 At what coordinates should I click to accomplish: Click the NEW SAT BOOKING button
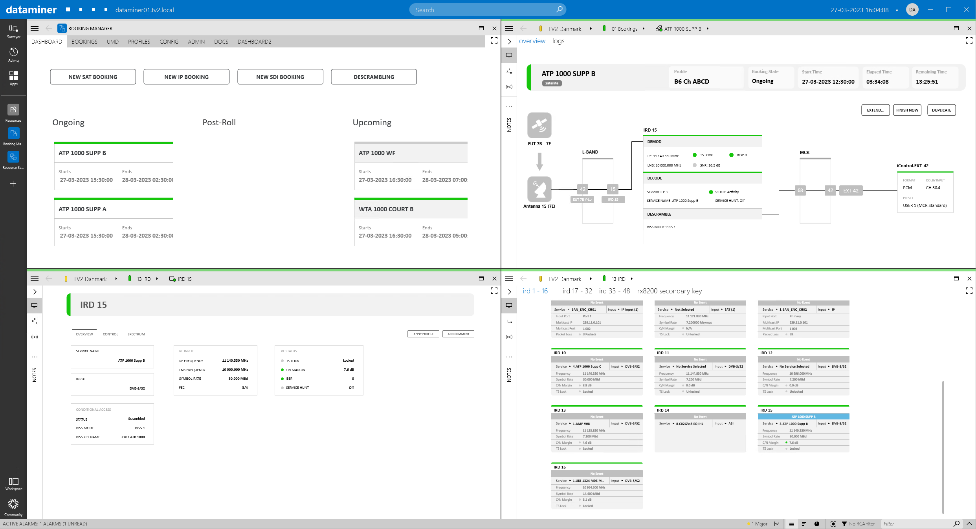(93, 77)
